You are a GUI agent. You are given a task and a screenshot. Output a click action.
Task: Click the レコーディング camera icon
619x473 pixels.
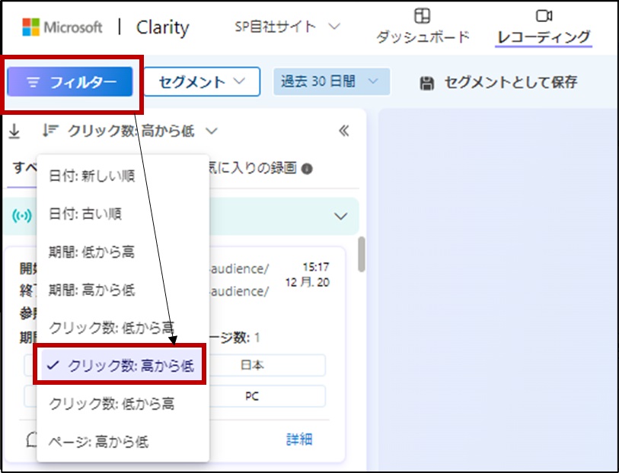pyautogui.click(x=543, y=16)
